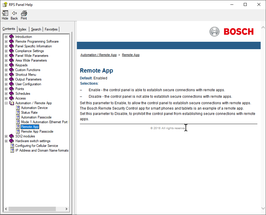This screenshot has width=266, height=215.
Task: Click the Mode 1 Automation Ethernet Port page icon
Action: [x=18, y=122]
